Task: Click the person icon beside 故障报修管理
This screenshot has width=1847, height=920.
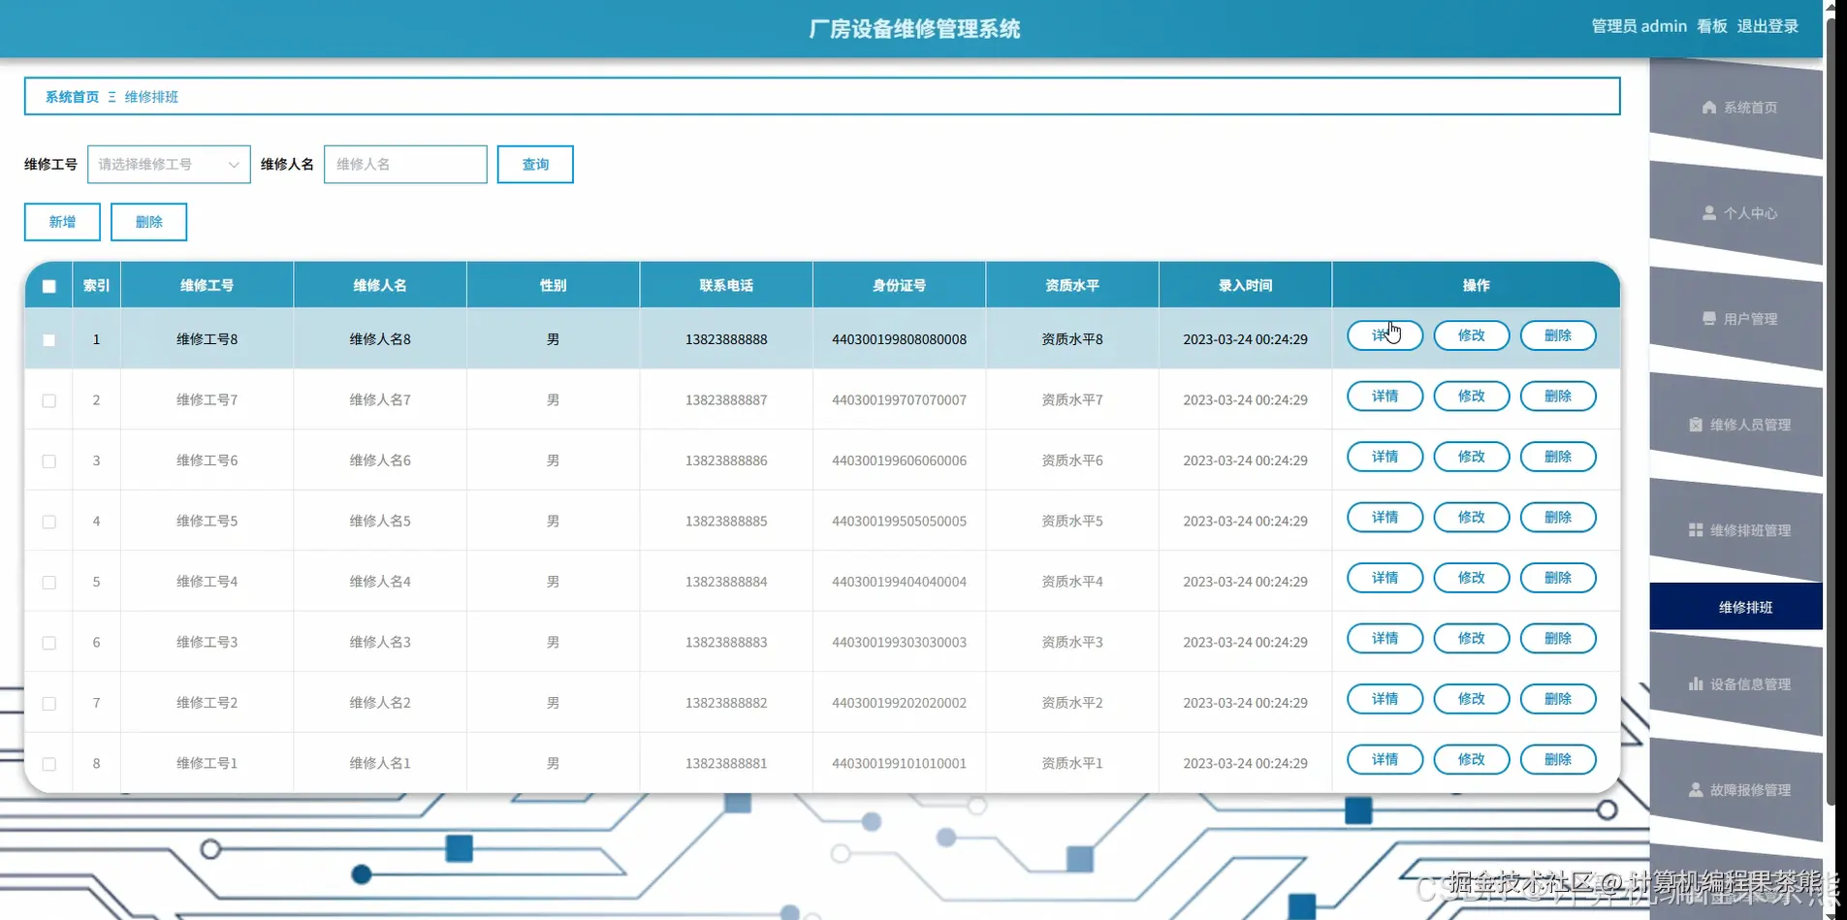Action: [x=1695, y=790]
